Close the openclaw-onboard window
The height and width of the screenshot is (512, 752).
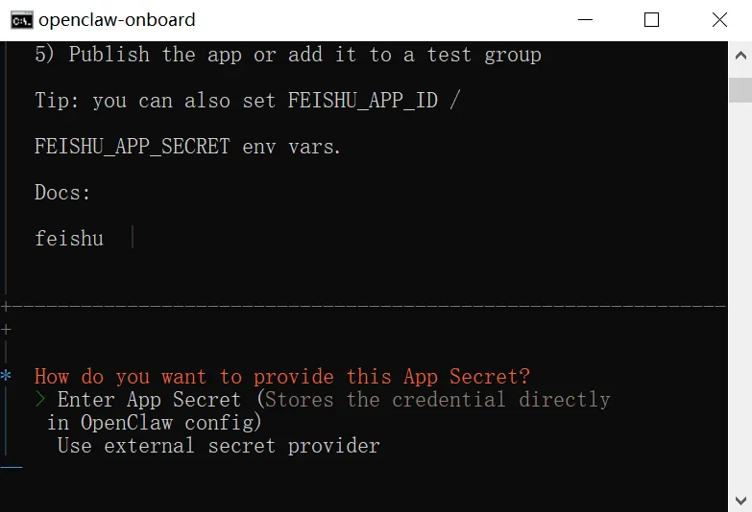coord(718,19)
